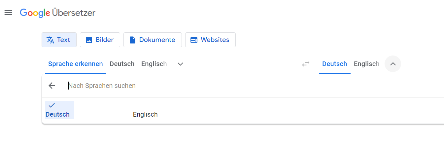Select Englisch as source language tab
The width and height of the screenshot is (444, 149).
click(x=154, y=64)
